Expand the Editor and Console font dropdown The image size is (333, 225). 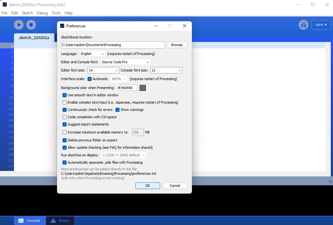click(125, 62)
